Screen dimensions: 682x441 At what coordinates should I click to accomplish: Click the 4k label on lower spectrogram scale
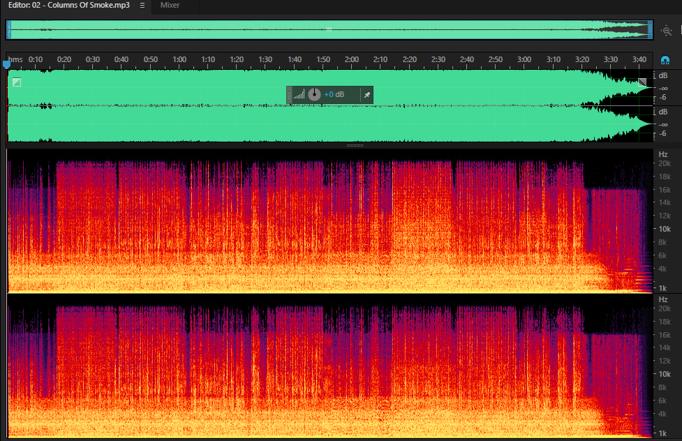point(662,414)
